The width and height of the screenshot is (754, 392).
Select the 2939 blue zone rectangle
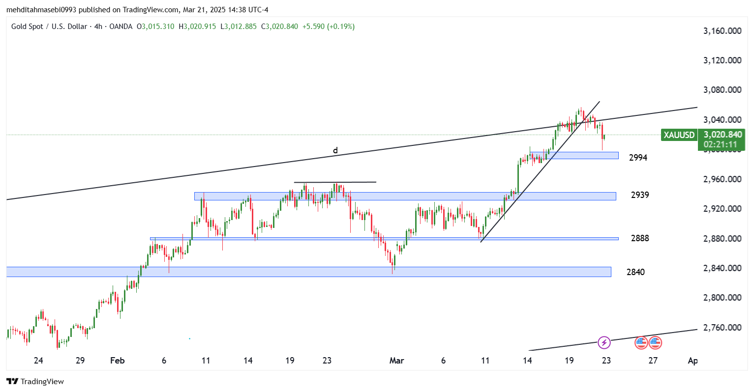[x=405, y=196]
